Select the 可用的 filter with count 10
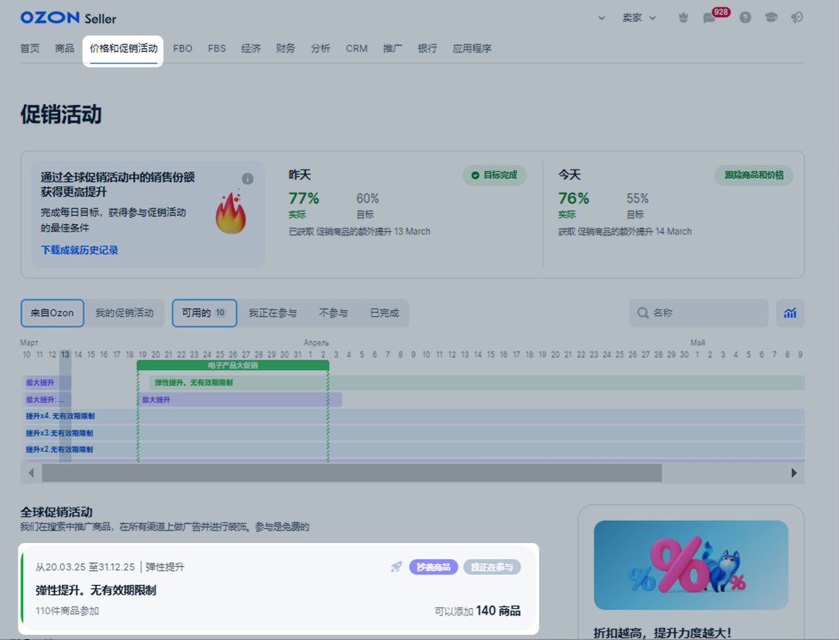Image resolution: width=839 pixels, height=640 pixels. click(204, 313)
